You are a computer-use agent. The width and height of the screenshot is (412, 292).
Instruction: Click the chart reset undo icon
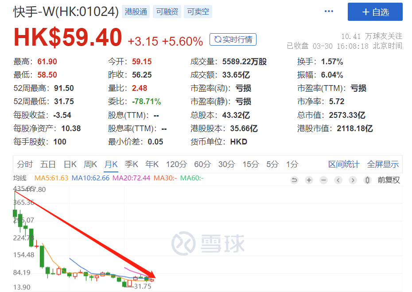294,180
